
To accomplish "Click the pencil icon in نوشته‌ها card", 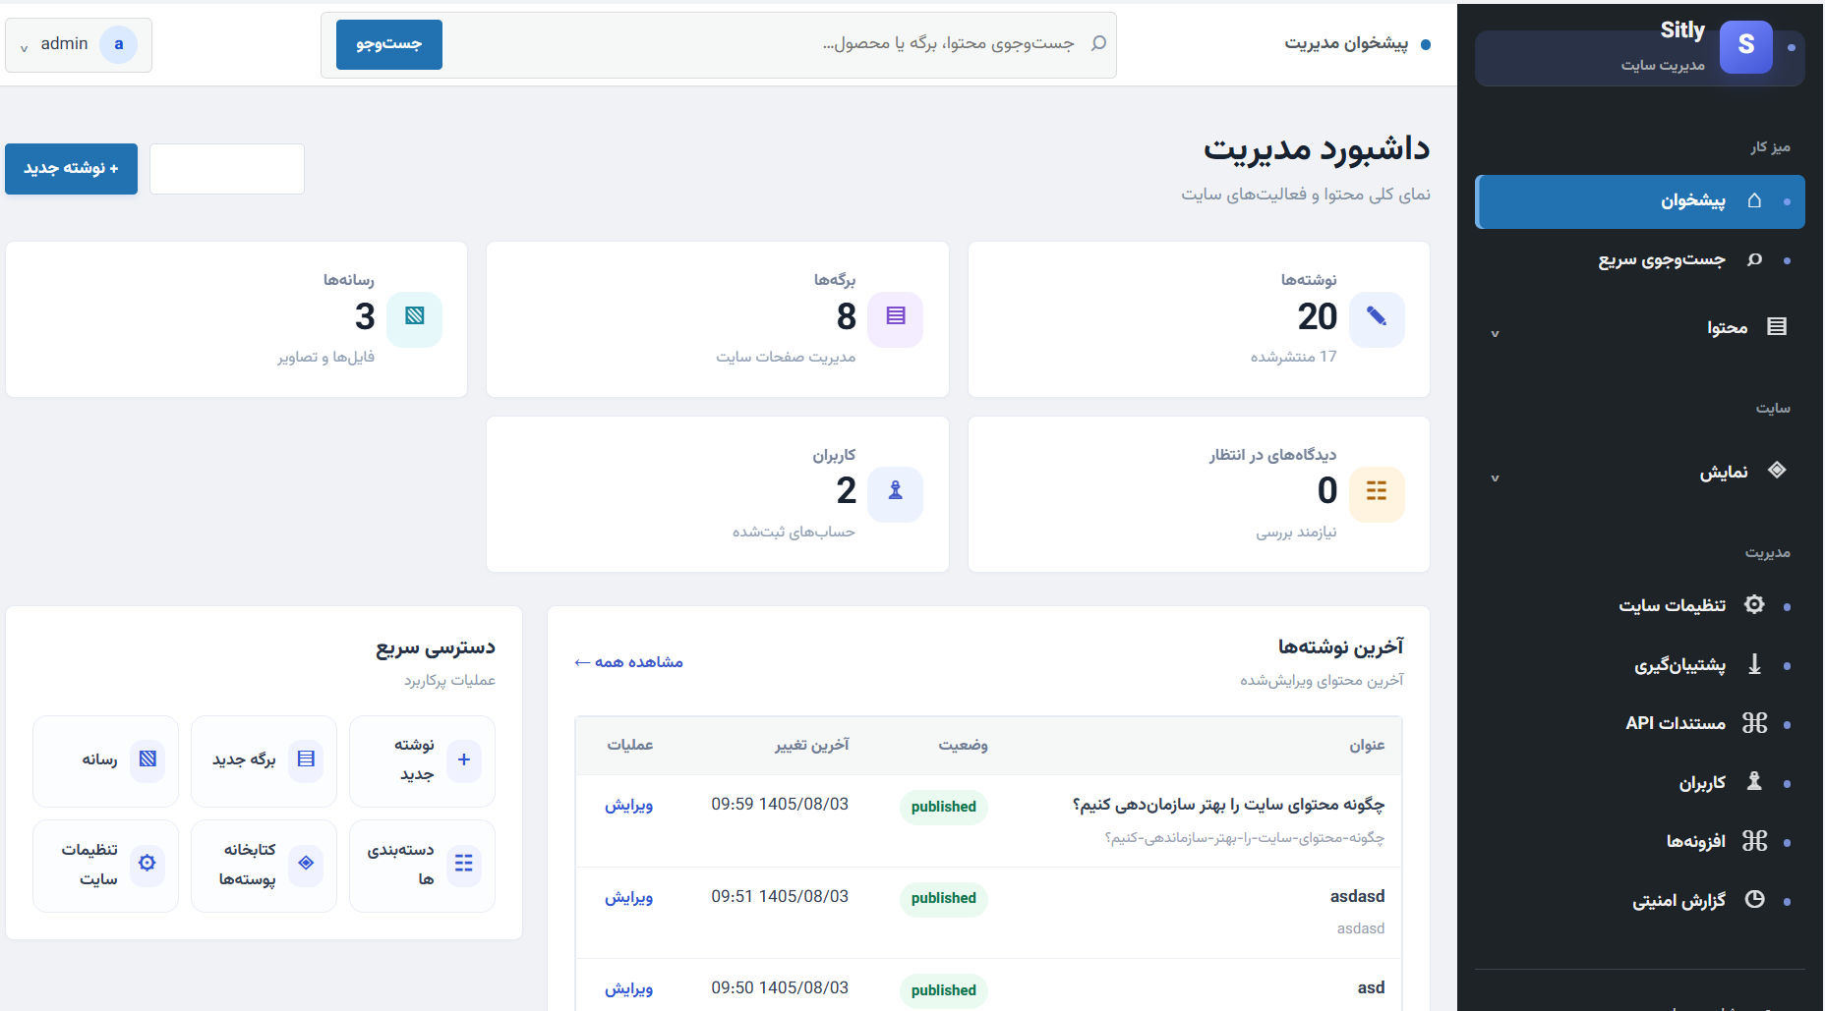I will pos(1377,318).
